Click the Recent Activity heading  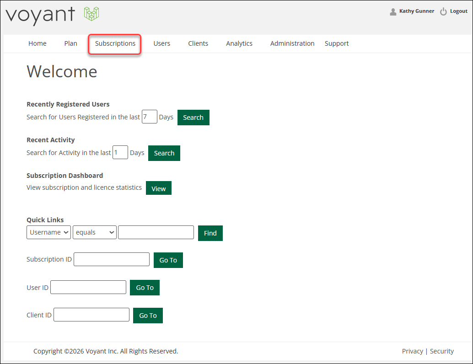tap(51, 140)
